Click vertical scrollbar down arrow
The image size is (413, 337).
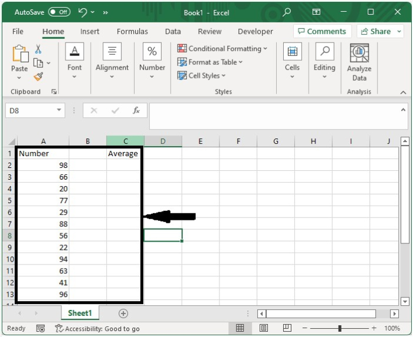click(405, 301)
